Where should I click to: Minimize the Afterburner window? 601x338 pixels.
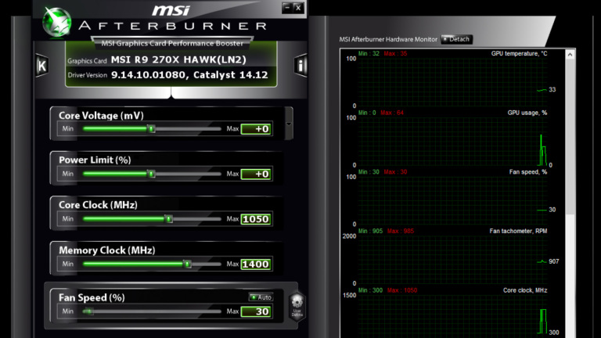point(287,8)
